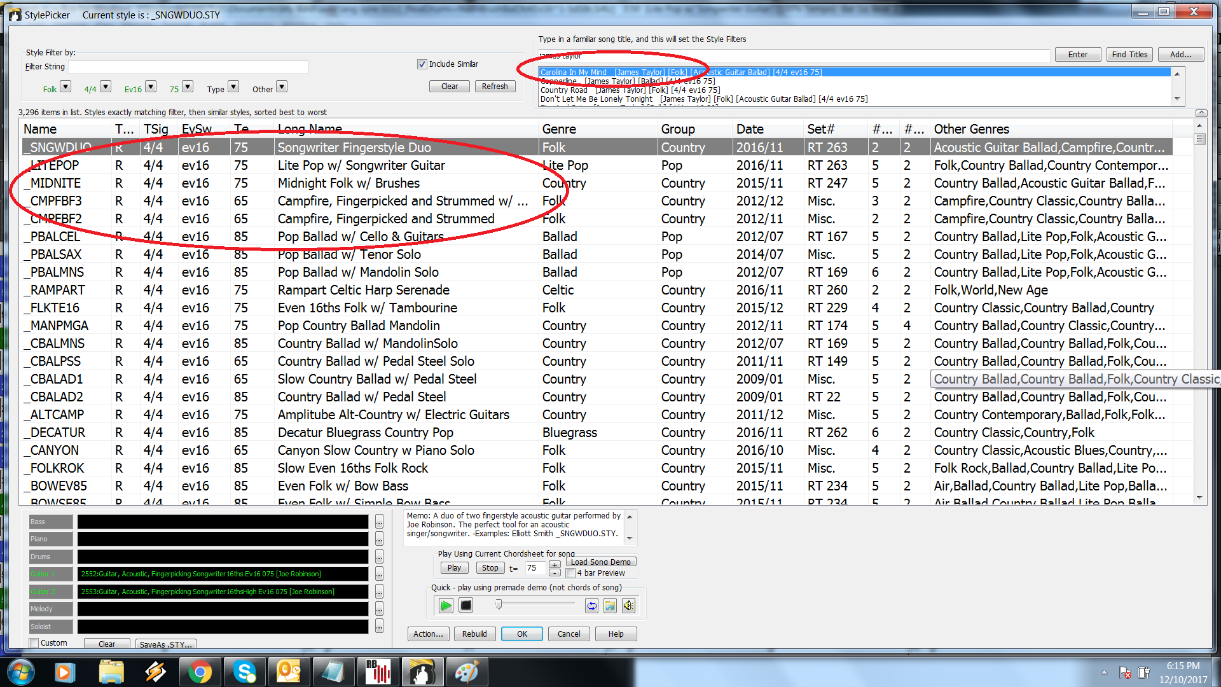The height and width of the screenshot is (687, 1221).
Task: Open Paint from the taskbar
Action: [x=466, y=672]
